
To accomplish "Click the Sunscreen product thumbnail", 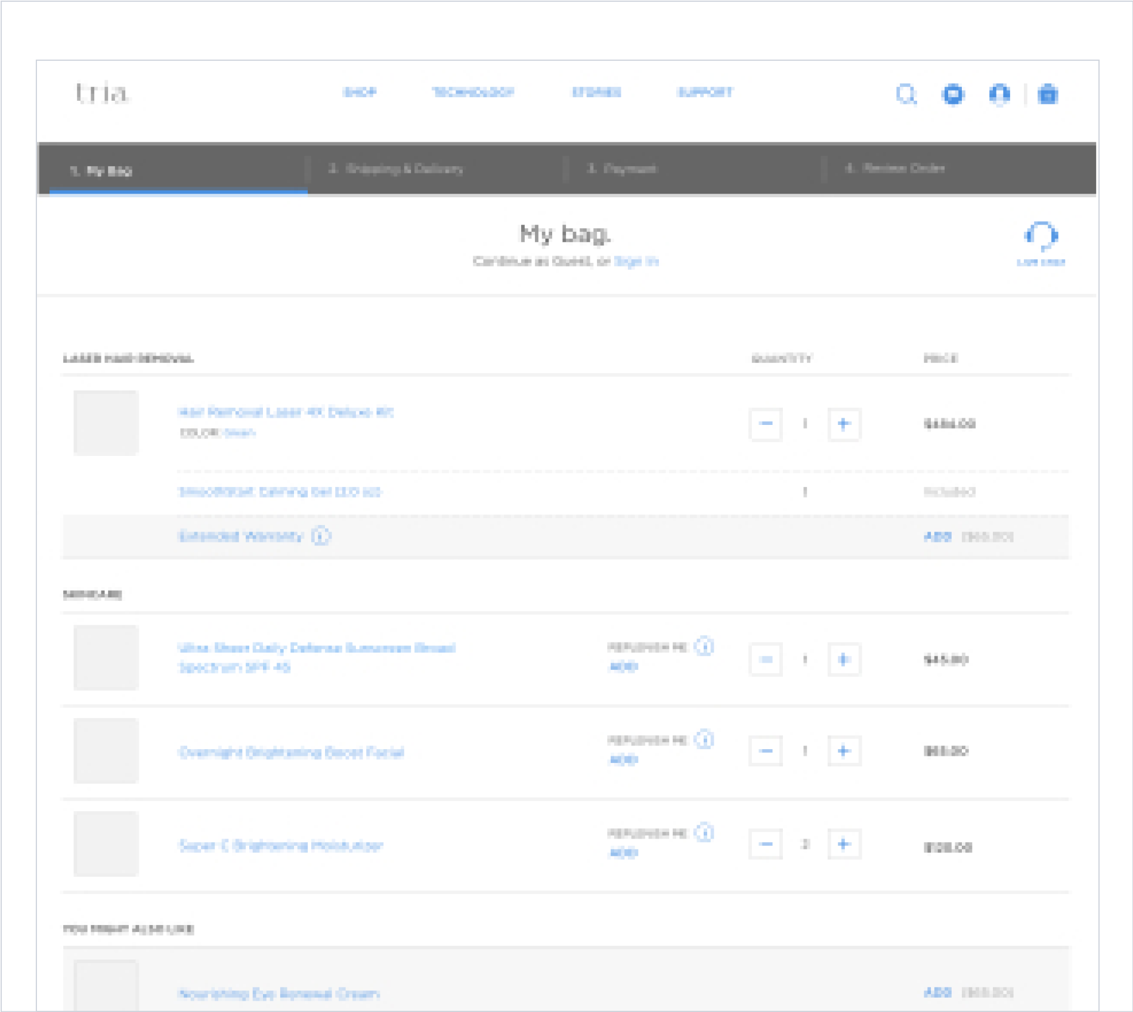I will point(106,657).
